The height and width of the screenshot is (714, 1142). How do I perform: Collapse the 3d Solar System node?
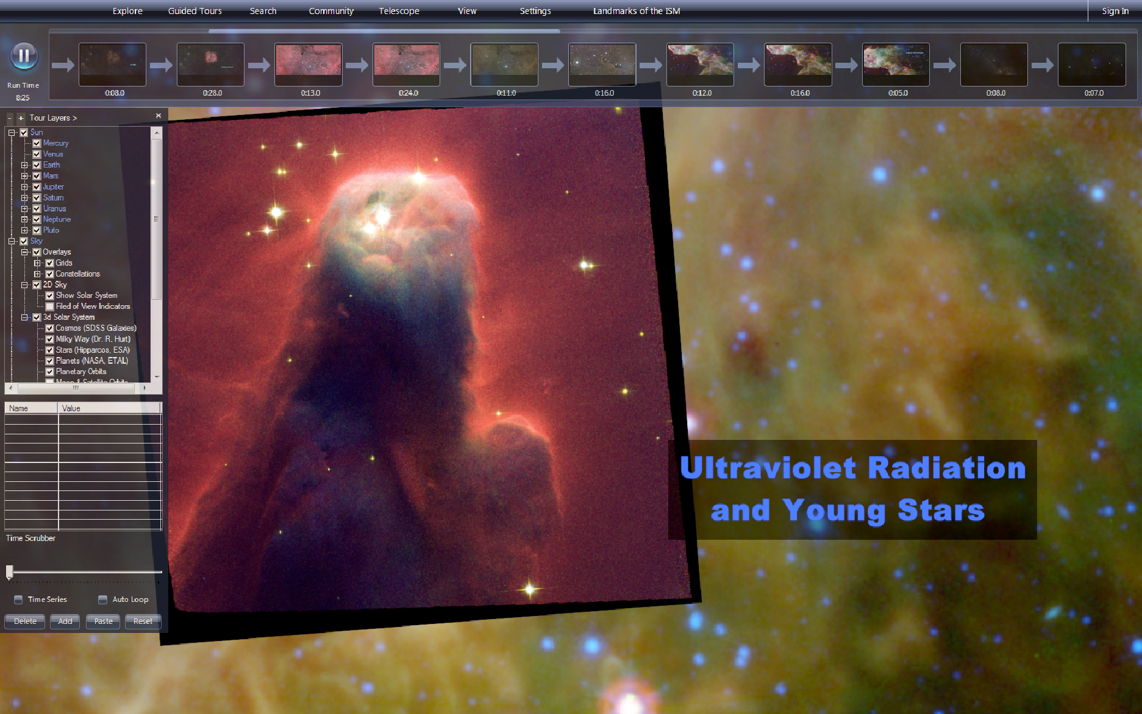pyautogui.click(x=24, y=317)
